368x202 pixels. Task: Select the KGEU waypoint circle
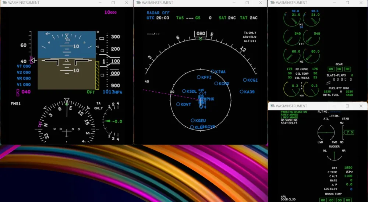pyautogui.click(x=193, y=120)
